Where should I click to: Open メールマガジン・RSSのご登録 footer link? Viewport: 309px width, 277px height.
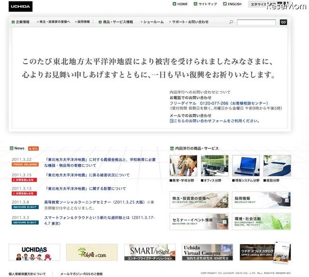(x=82, y=274)
